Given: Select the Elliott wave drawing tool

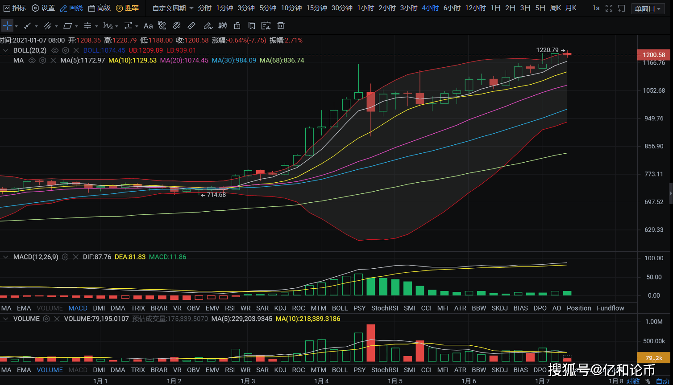Looking at the screenshot, I should coord(108,26).
